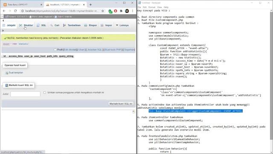Click the Buat kode PHP link
Image resolution: width=273 pixels, height=154 pixels.
tap(113, 50)
